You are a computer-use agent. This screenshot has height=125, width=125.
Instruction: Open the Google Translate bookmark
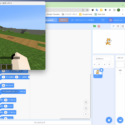[x=53, y=14]
